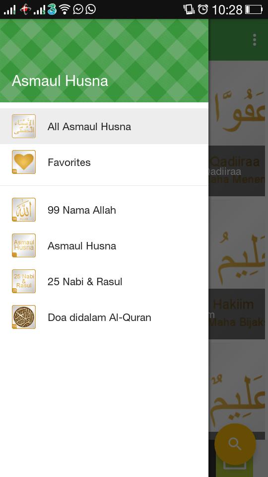Tap the gold heart Favorites icon
This screenshot has height=477, width=268.
(x=24, y=162)
